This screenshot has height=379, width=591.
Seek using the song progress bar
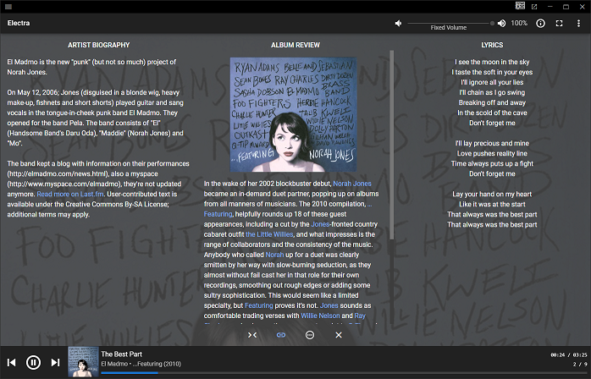click(344, 373)
